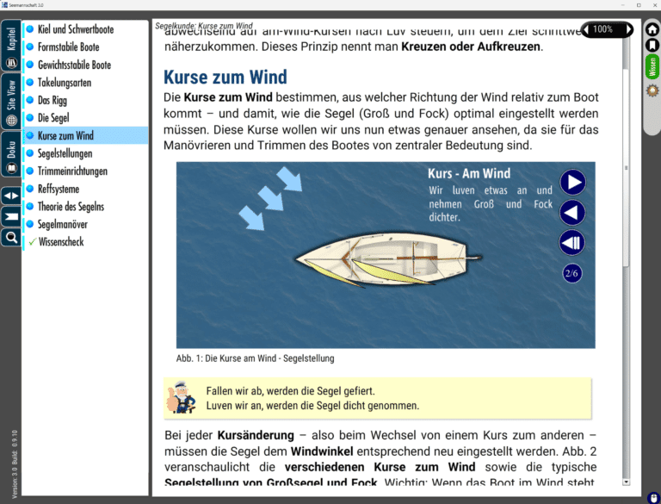Switch to the Site View side tab
The image size is (661, 504).
click(11, 101)
